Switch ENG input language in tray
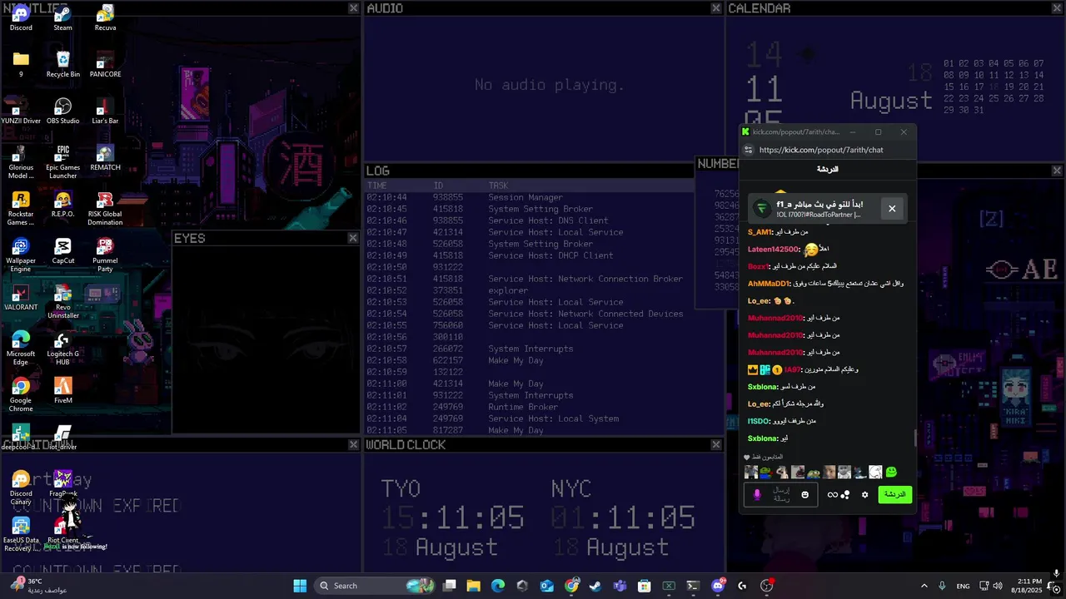1066x599 pixels. coord(964,586)
